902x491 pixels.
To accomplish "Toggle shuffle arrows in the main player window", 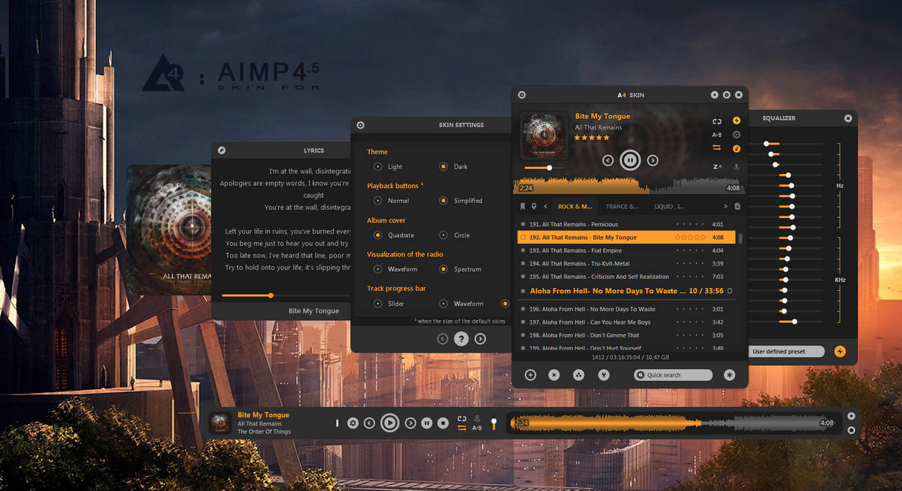I will click(717, 148).
